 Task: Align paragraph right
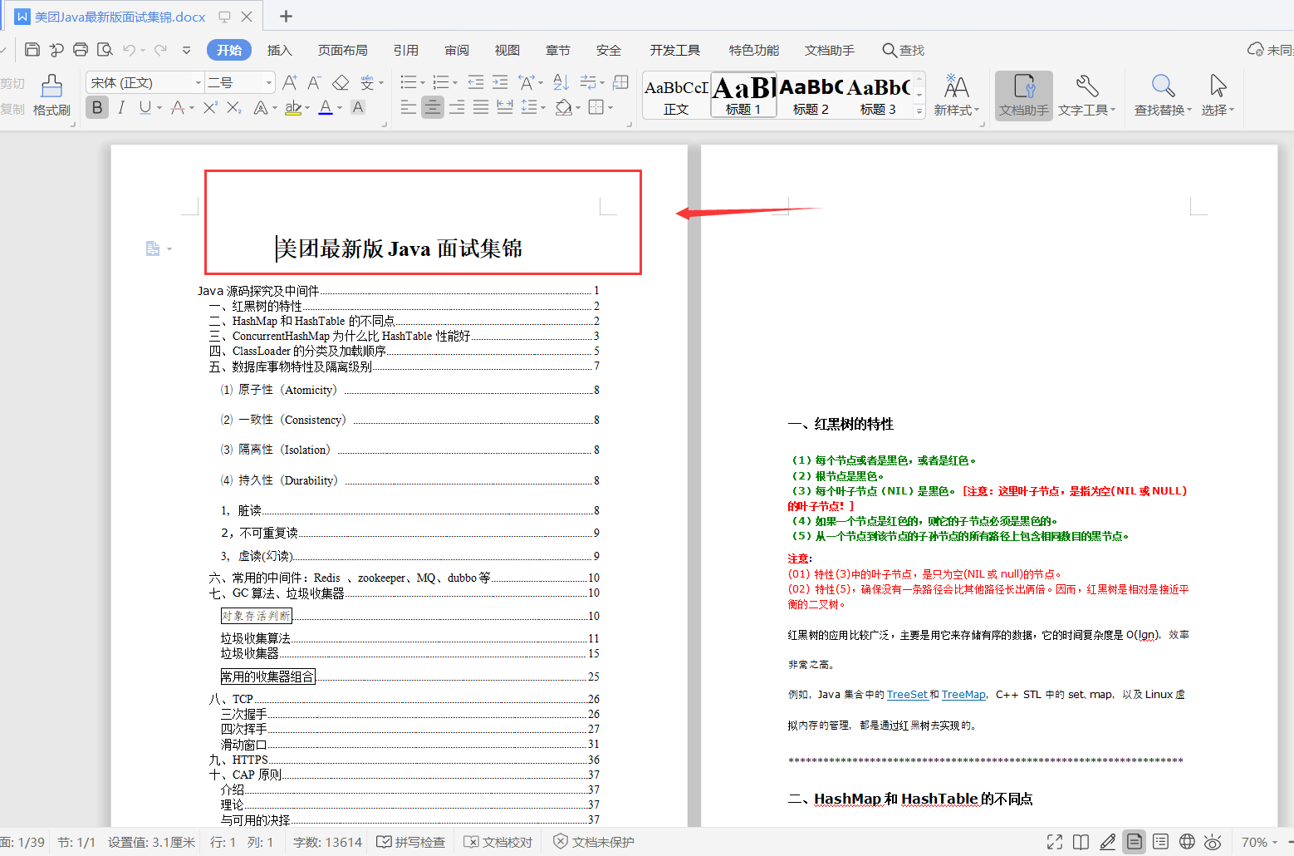click(457, 107)
